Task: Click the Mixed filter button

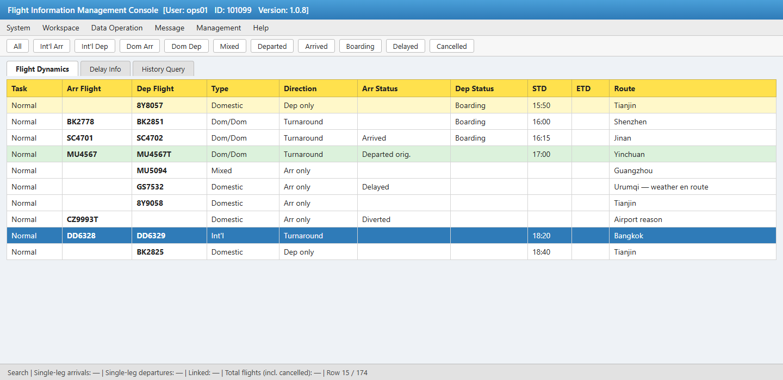Action: (229, 46)
